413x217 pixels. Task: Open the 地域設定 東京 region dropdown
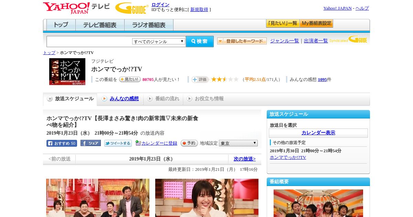click(238, 143)
